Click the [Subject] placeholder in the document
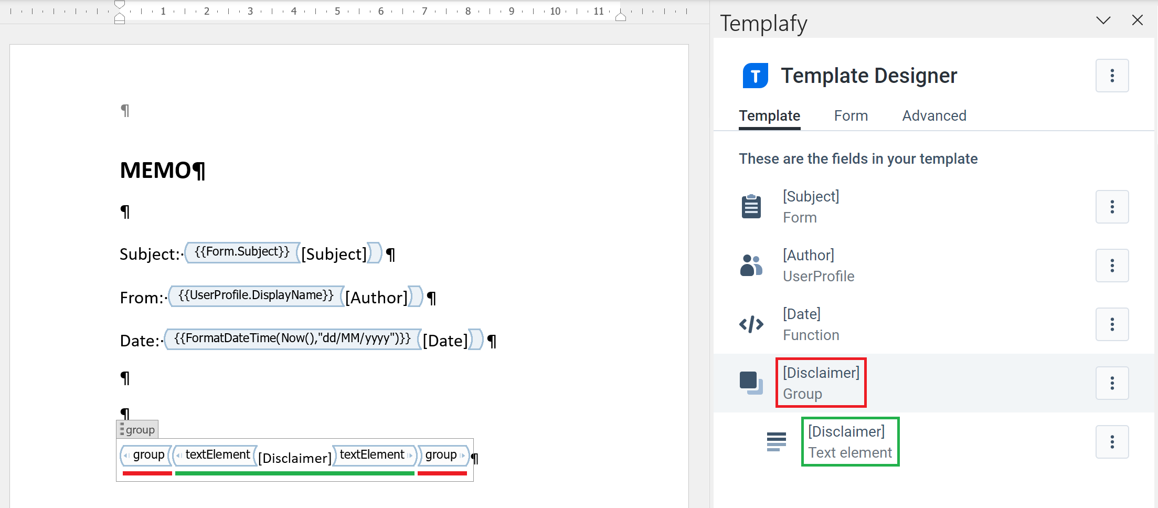 (x=334, y=253)
